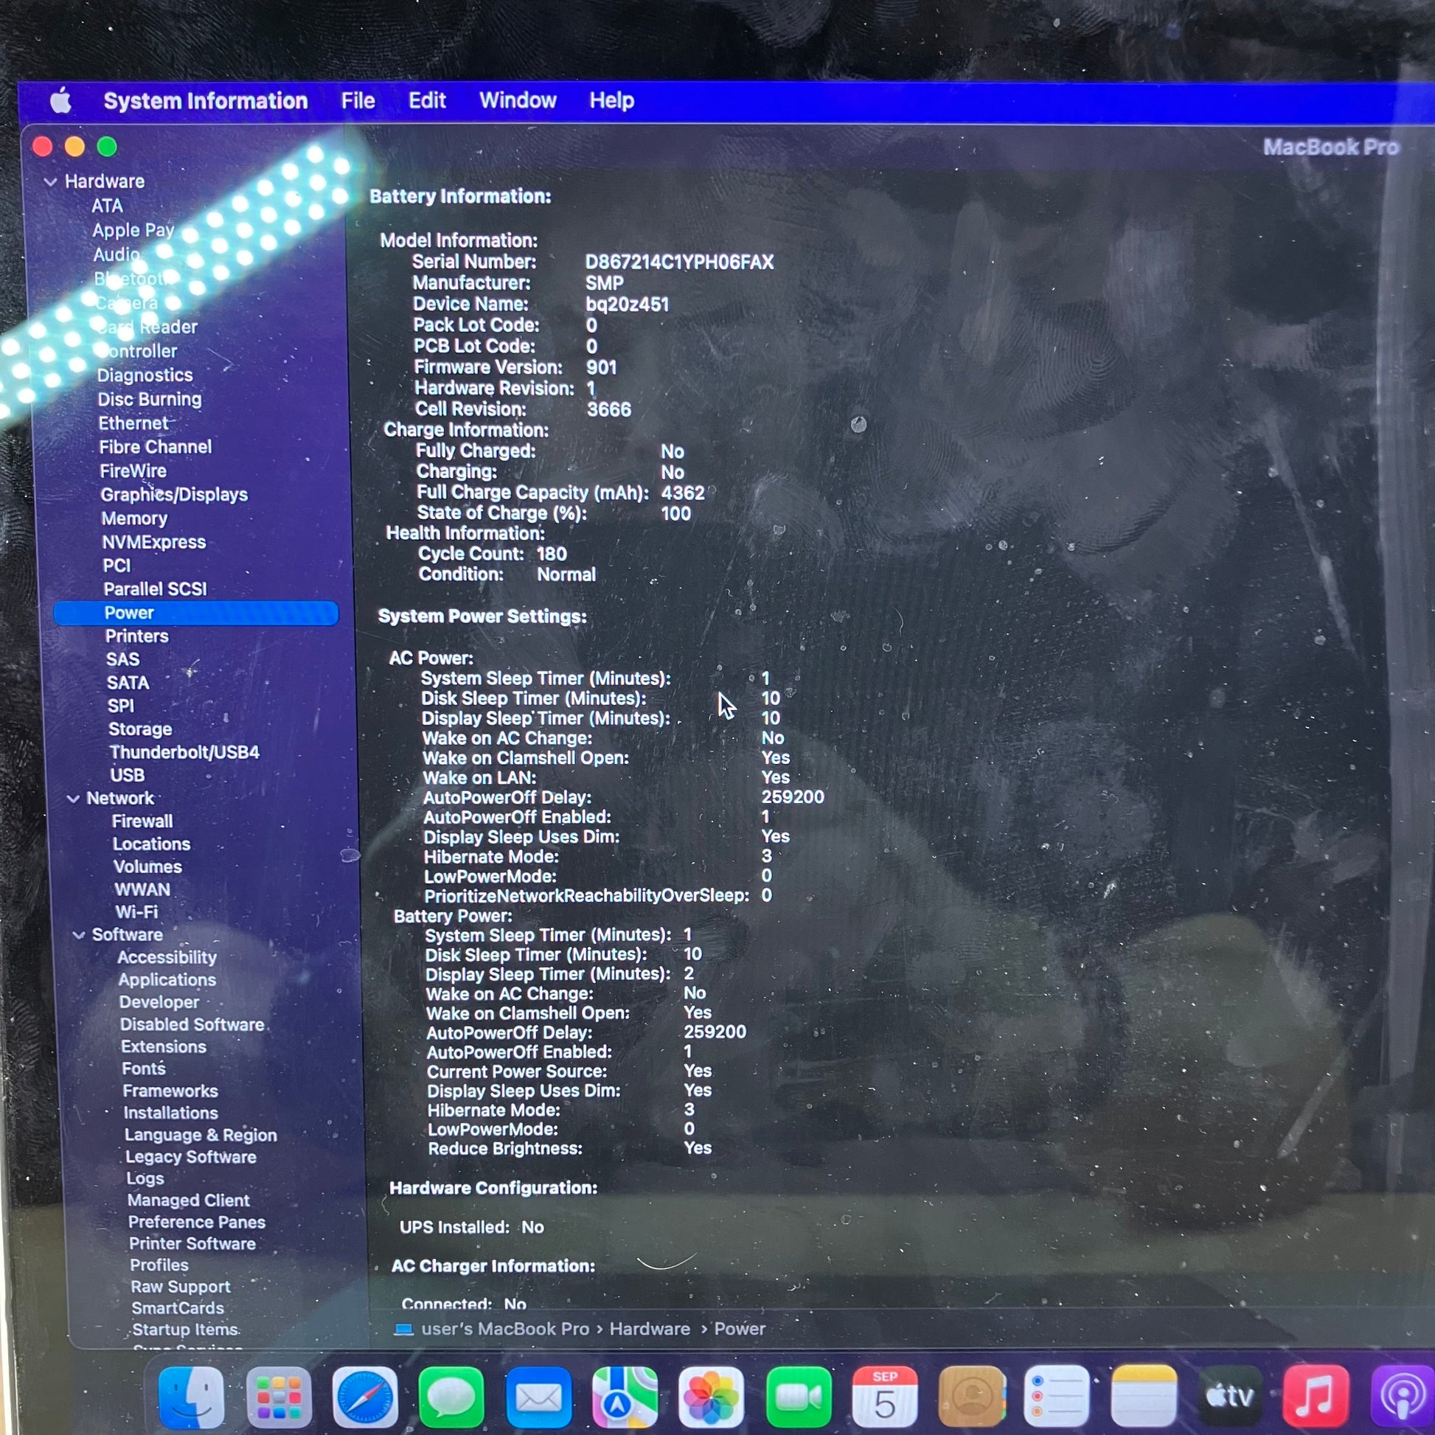Open the Help menu

click(612, 100)
